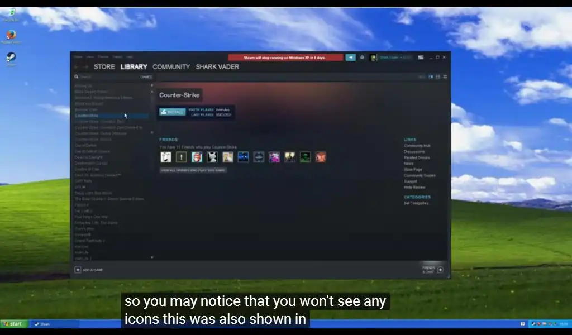Open the Store Page link
This screenshot has width=572, height=335.
click(x=413, y=170)
